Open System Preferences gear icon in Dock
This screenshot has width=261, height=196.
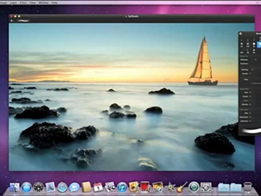(206, 187)
